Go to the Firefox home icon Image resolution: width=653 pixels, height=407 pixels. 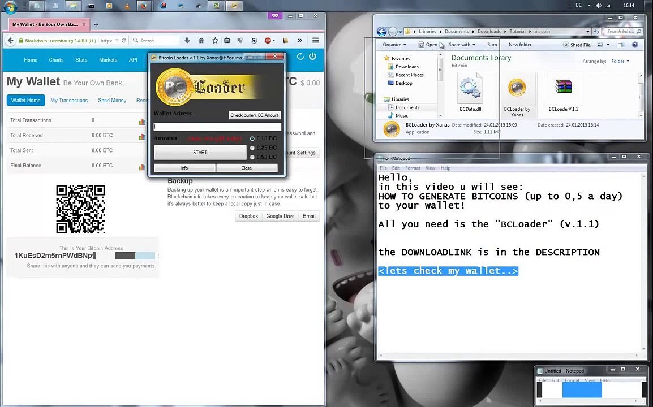pos(201,40)
